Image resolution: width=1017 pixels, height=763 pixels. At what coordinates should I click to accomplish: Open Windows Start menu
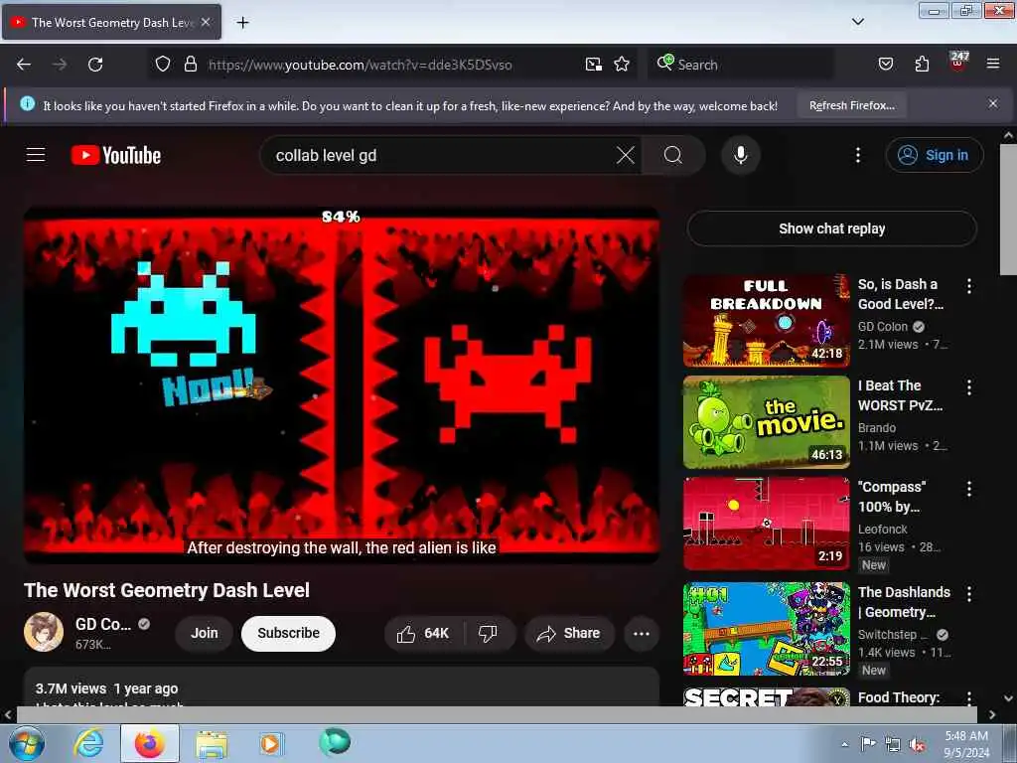[25, 743]
